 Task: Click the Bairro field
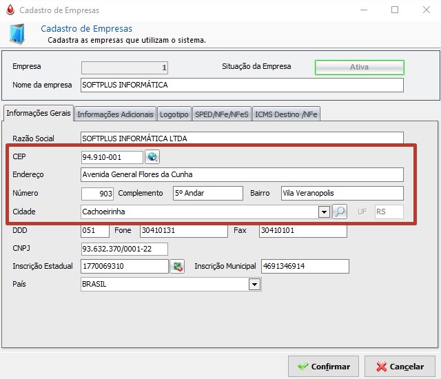tap(342, 193)
